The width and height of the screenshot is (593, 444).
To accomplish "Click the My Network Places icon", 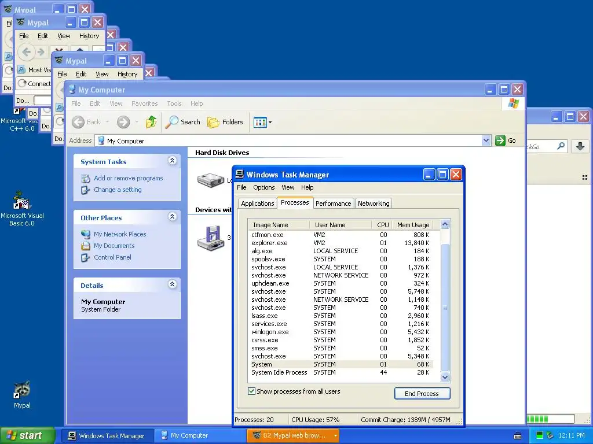I will pos(86,234).
